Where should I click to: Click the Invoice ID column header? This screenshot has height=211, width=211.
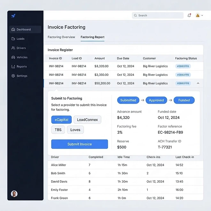(x=55, y=58)
